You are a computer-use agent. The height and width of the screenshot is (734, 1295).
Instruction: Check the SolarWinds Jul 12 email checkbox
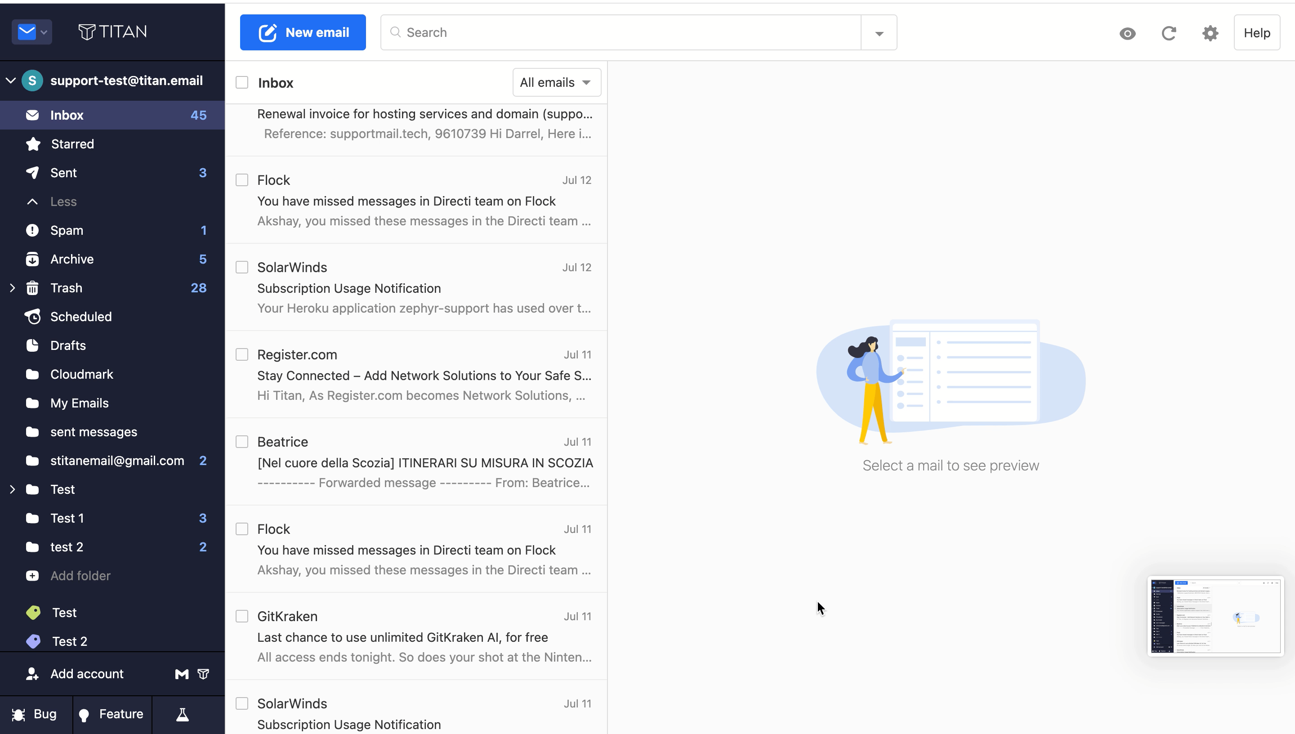click(x=242, y=267)
